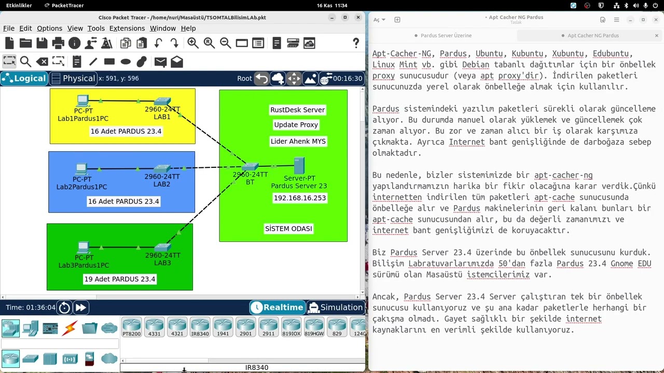Click the New file icon in Packet Tracer

tap(9, 44)
